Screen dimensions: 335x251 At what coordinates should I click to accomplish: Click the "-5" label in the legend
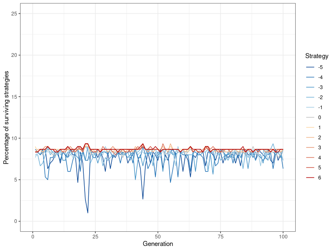tap(320, 67)
